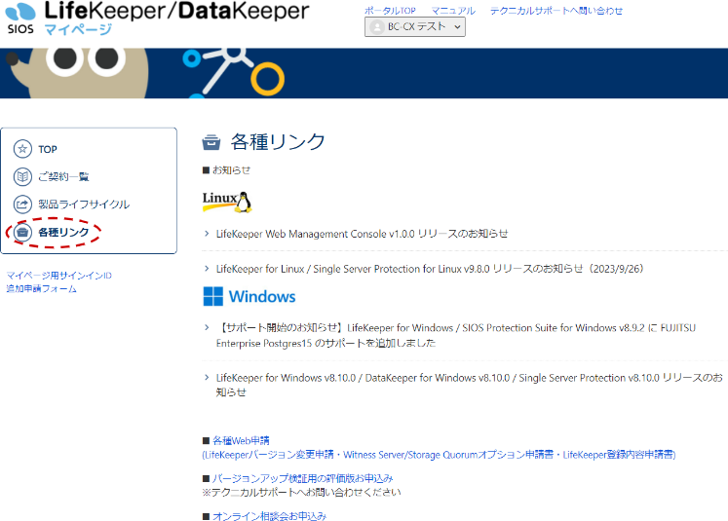Expand the LifeKeeper for Linux v9.8.0 notice chevron
Image resolution: width=728 pixels, height=521 pixels.
pos(207,268)
